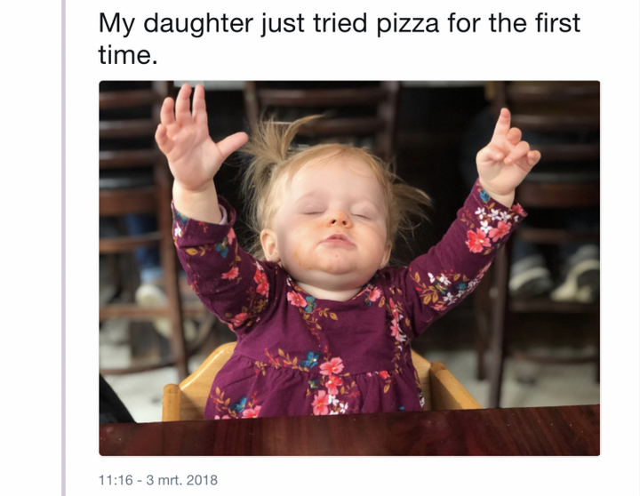The width and height of the screenshot is (640, 496).
Task: Open the attached photo of the toddler
Action: [x=349, y=268]
